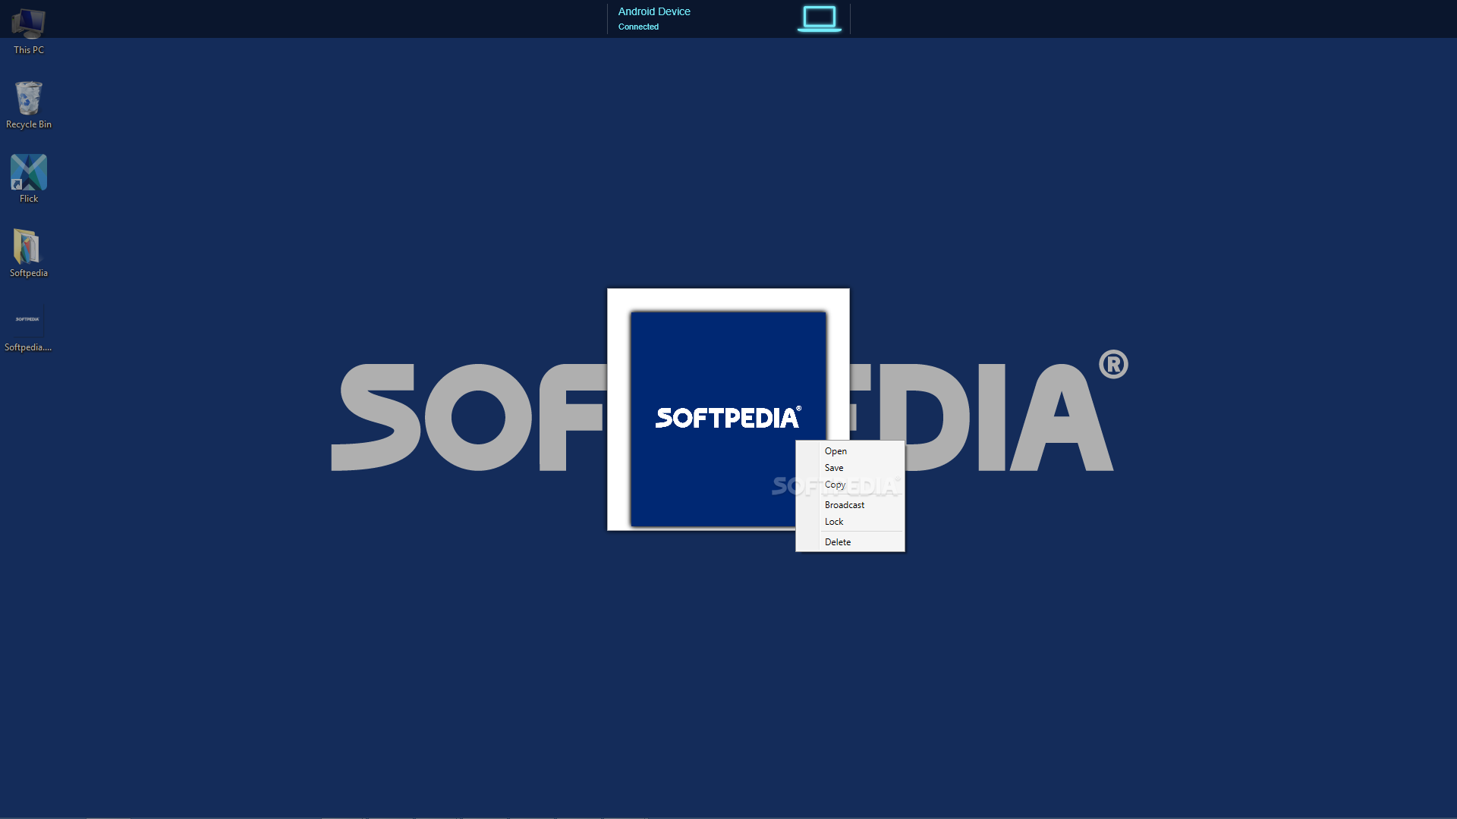
Task: Click the Connected status text
Action: click(x=638, y=27)
